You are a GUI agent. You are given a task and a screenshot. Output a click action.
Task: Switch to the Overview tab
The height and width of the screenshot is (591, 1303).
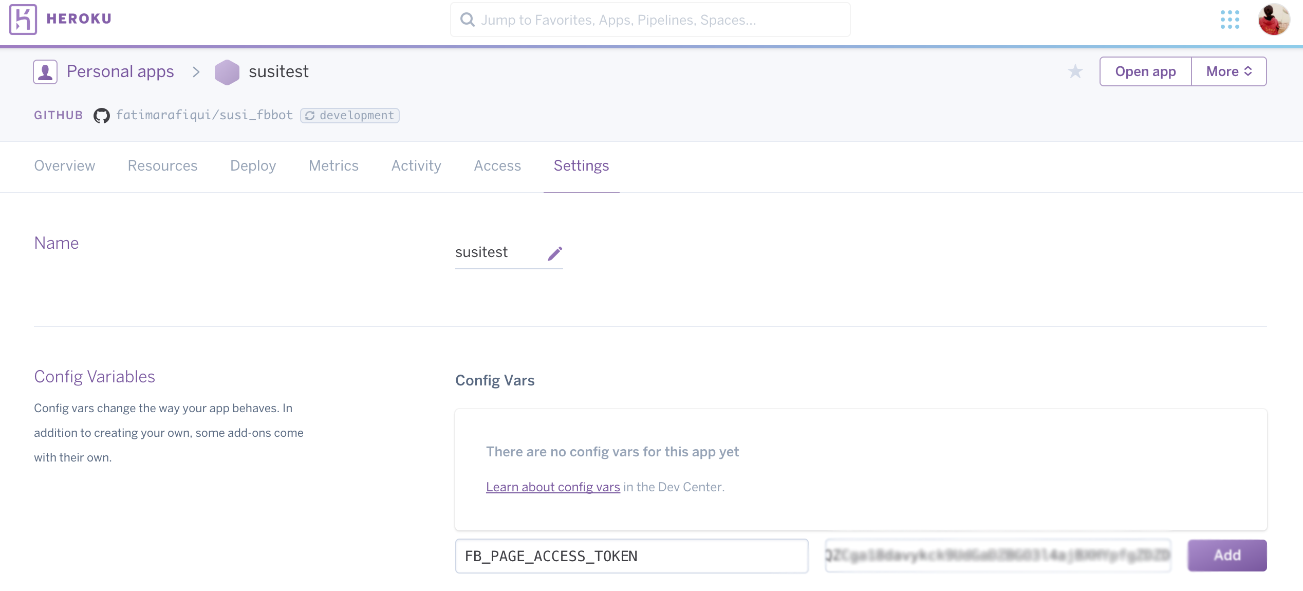(x=64, y=165)
